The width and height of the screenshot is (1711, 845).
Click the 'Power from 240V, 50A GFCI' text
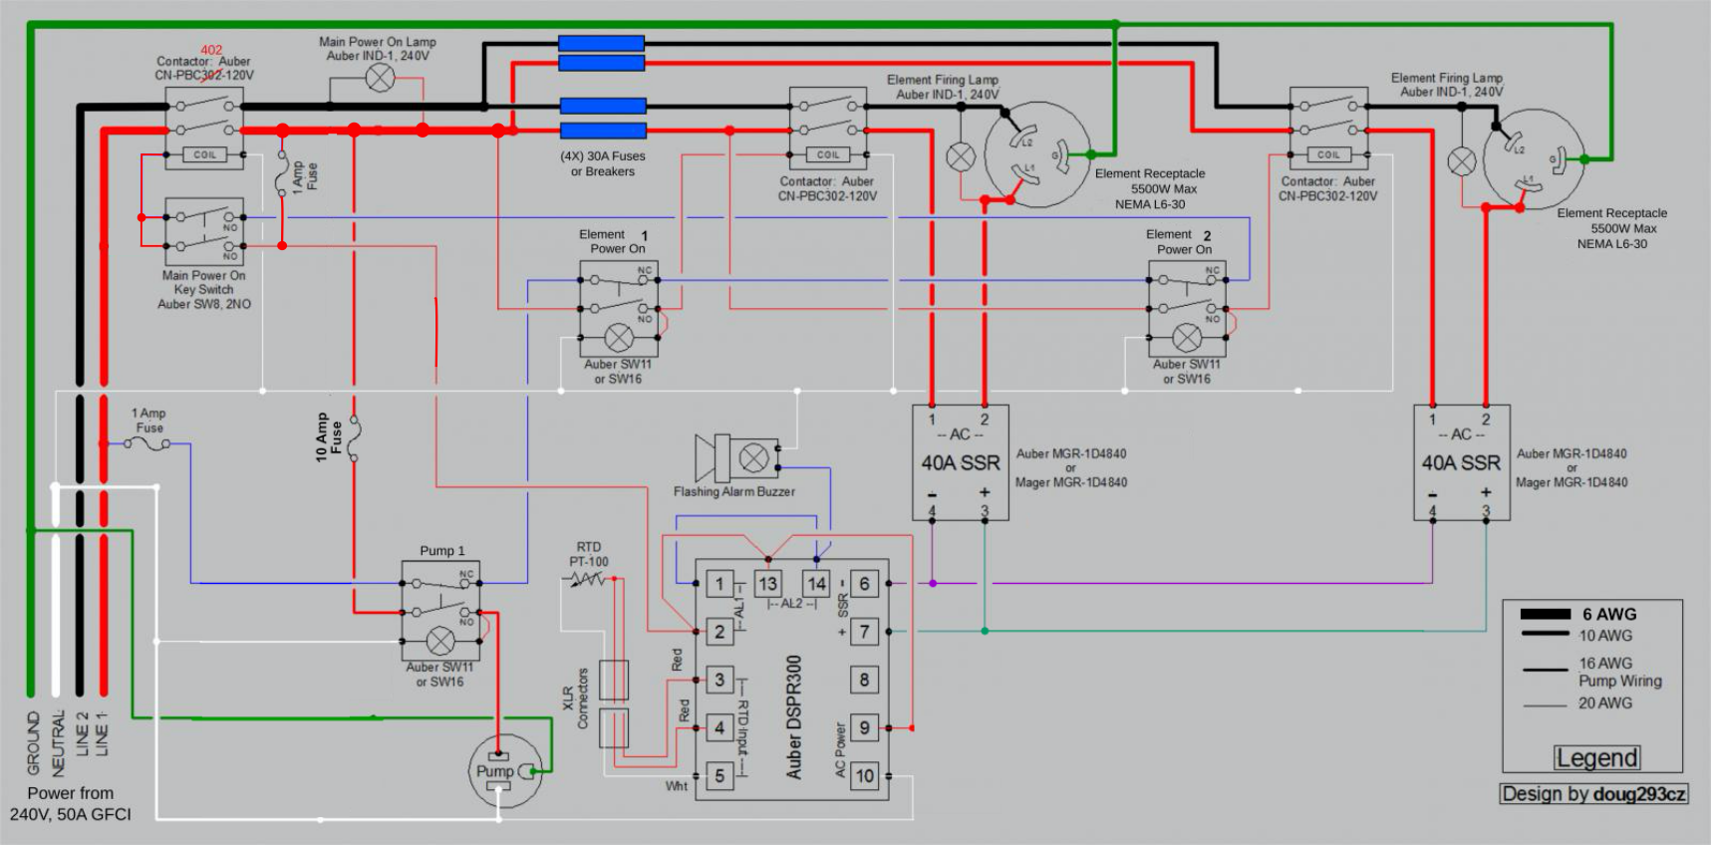coord(71,803)
